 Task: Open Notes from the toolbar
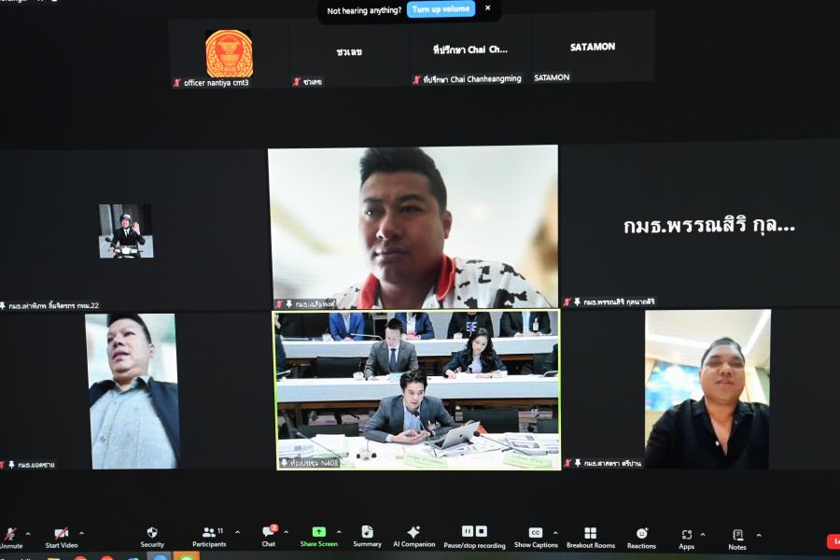pos(737,535)
